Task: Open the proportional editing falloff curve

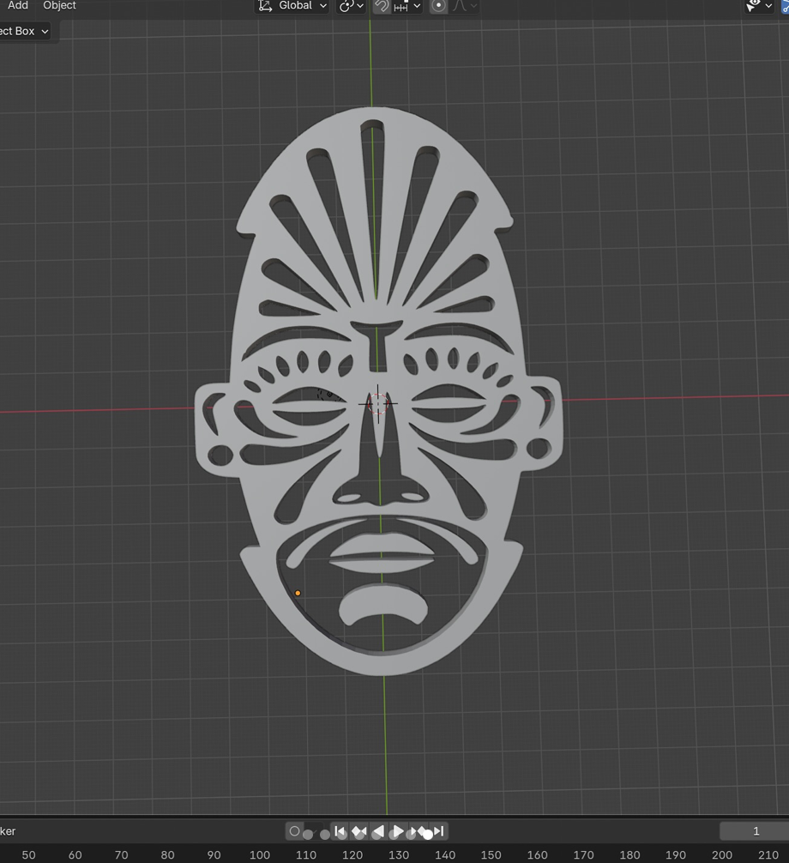Action: pyautogui.click(x=464, y=6)
